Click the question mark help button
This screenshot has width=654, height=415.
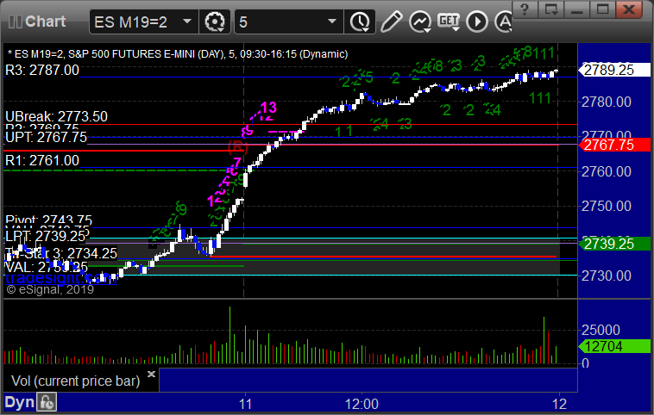click(x=525, y=9)
